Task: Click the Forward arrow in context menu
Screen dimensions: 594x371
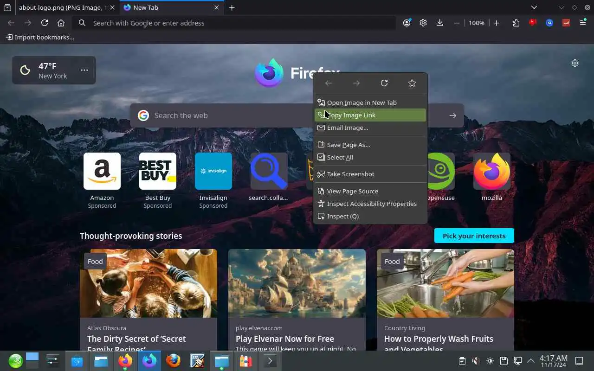Action: click(x=356, y=83)
